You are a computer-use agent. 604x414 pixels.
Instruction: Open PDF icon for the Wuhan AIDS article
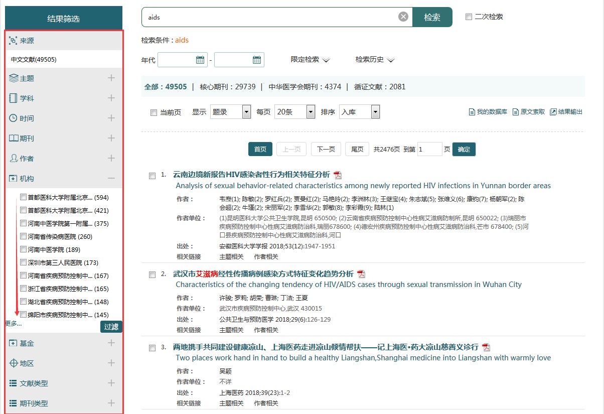click(x=361, y=274)
